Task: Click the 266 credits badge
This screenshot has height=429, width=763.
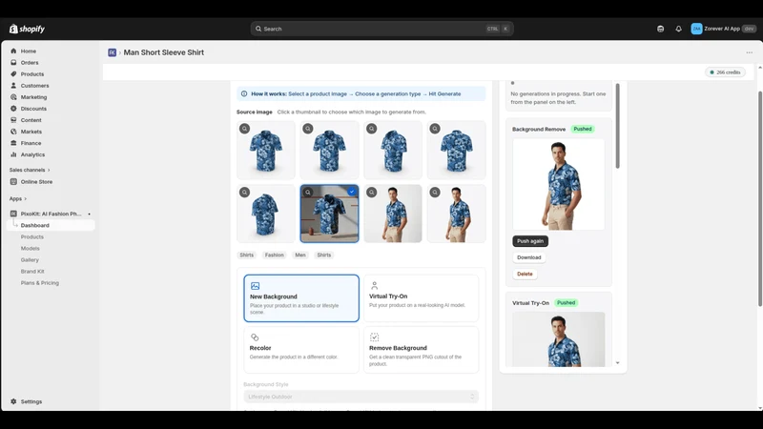Action: 725,72
